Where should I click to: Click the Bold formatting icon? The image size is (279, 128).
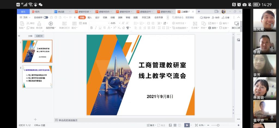click(x=92, y=28)
